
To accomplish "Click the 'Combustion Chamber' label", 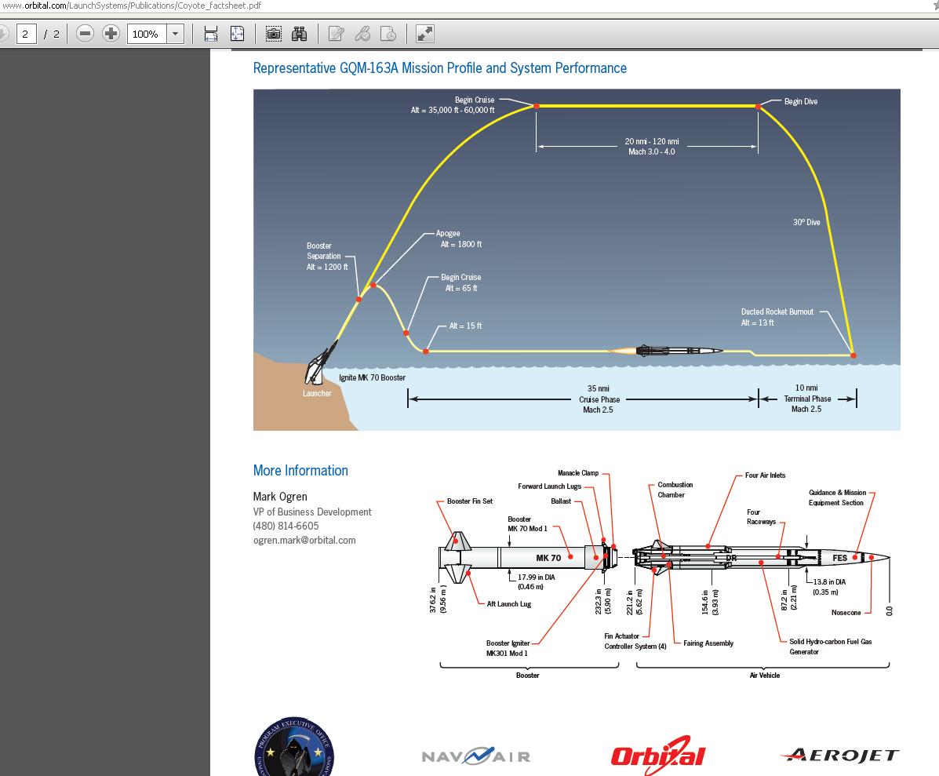I will coord(675,490).
